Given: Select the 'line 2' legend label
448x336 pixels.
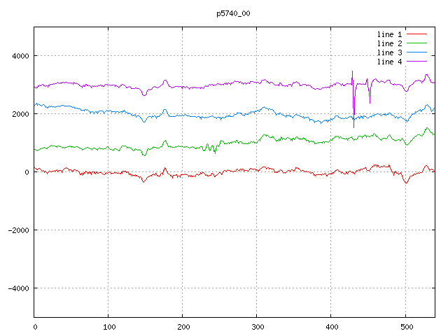Looking at the screenshot, I should [x=389, y=43].
